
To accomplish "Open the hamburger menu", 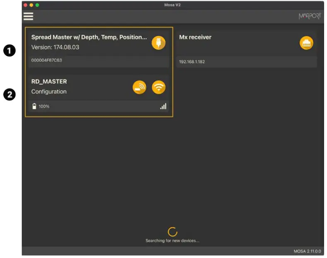I will coord(28,16).
